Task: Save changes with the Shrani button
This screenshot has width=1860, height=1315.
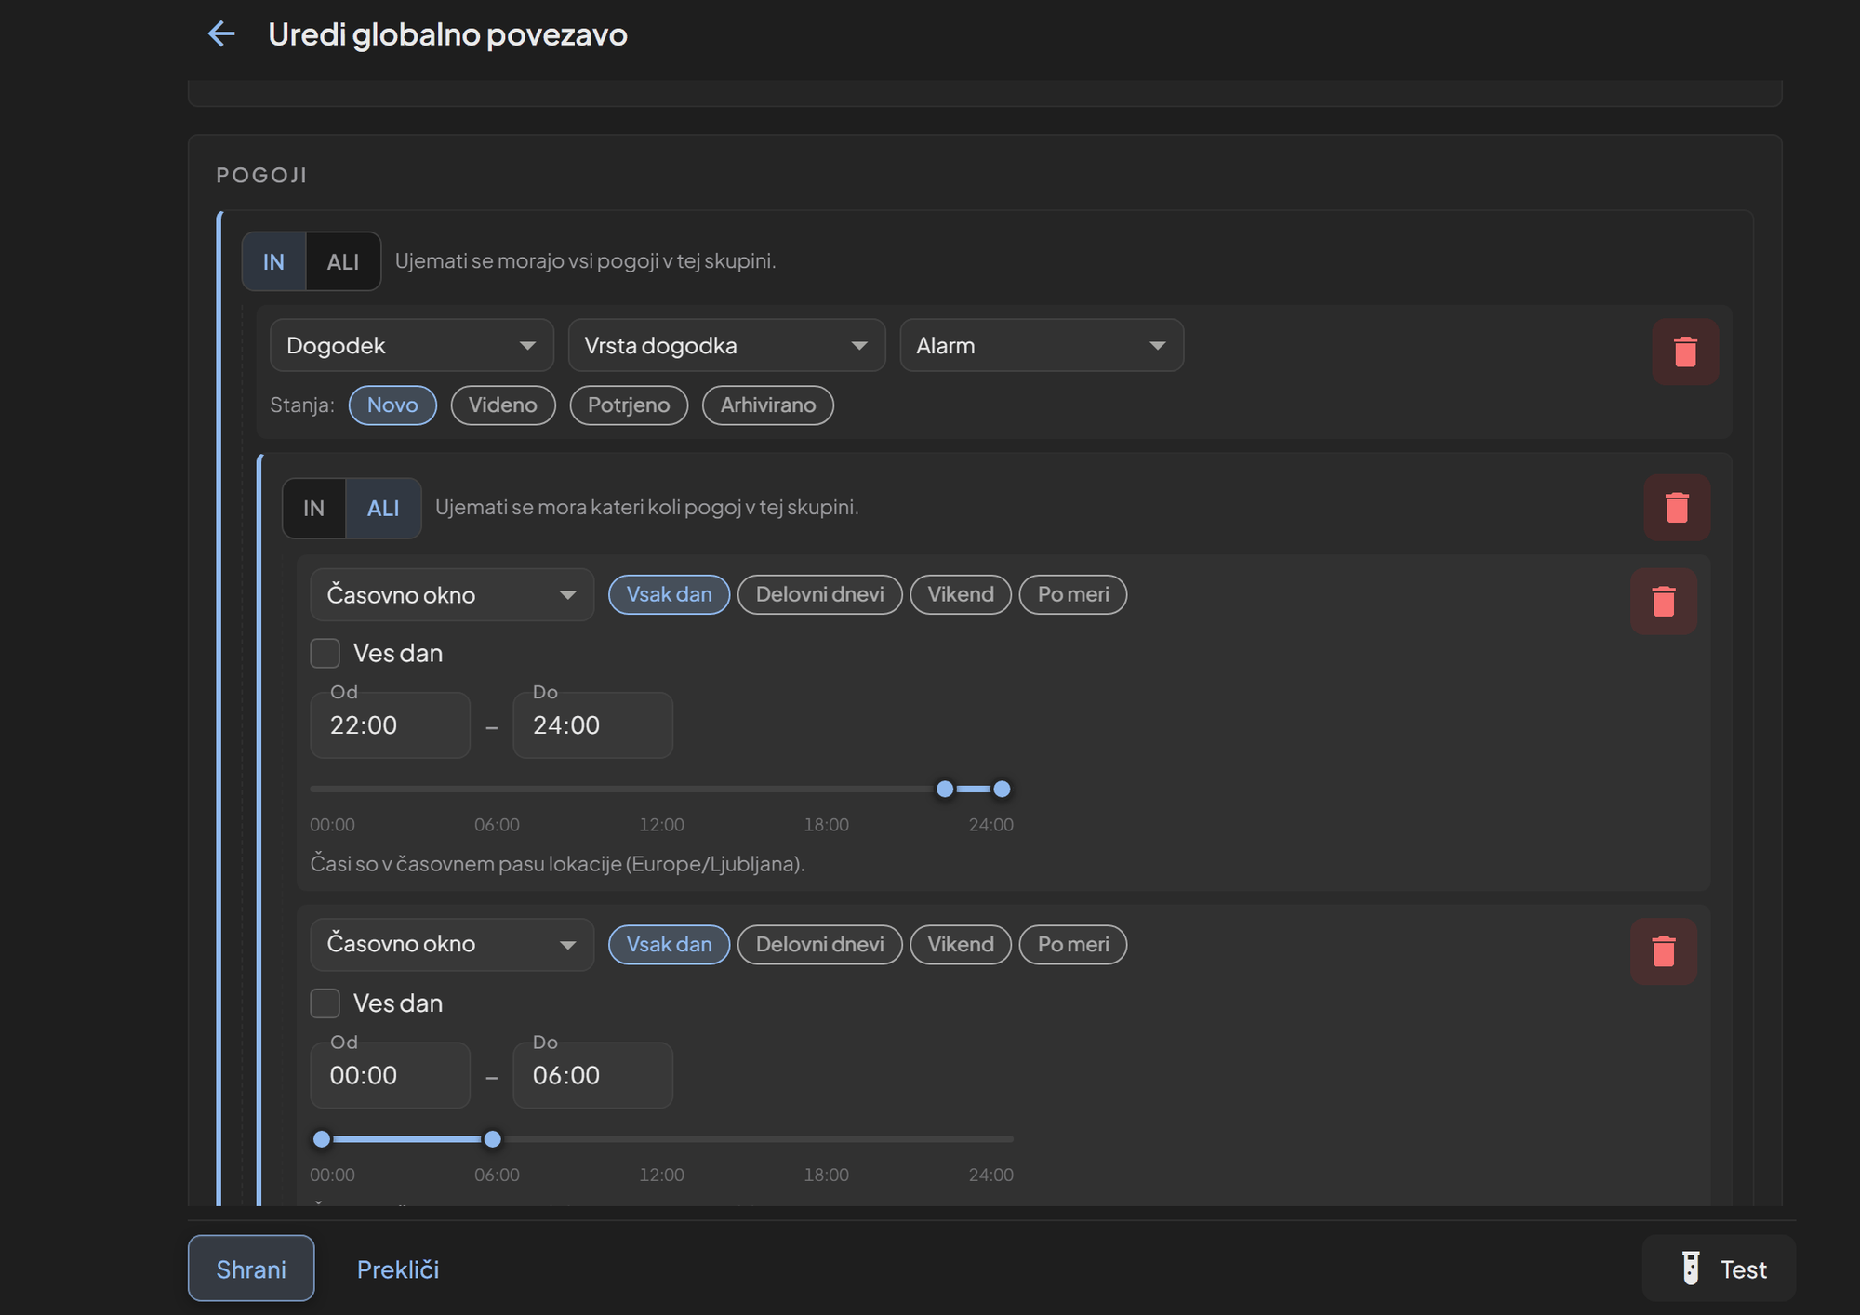Action: [251, 1269]
